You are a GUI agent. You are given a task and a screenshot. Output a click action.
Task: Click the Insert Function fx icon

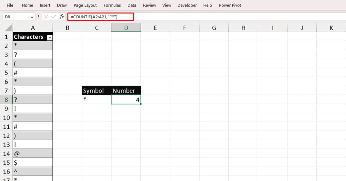click(x=61, y=17)
